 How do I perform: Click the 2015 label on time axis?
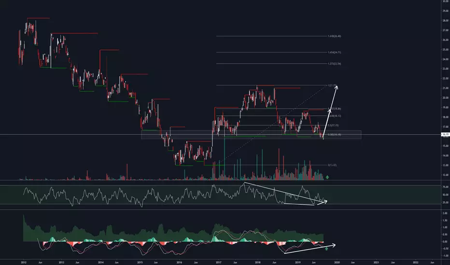(x=140, y=263)
